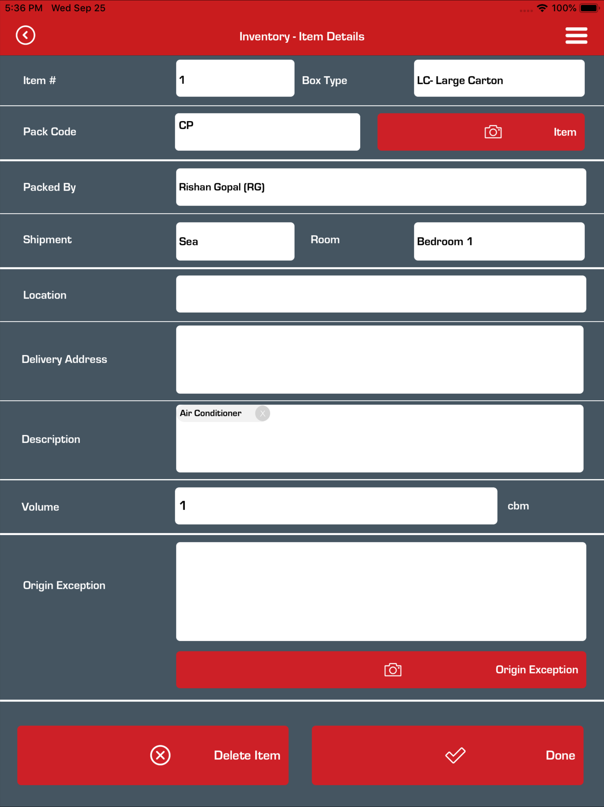Open the Box Type dropdown
The image size is (604, 807).
click(499, 79)
